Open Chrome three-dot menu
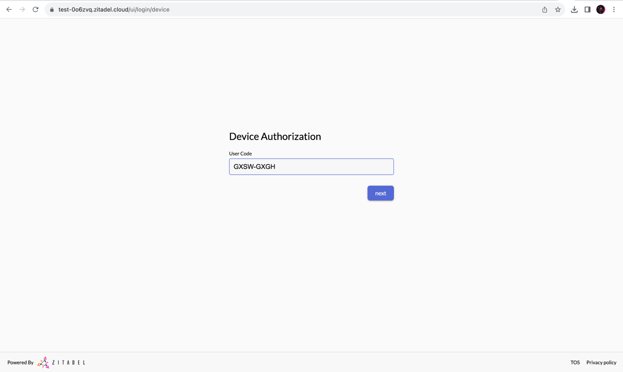The height and width of the screenshot is (372, 623). 614,10
